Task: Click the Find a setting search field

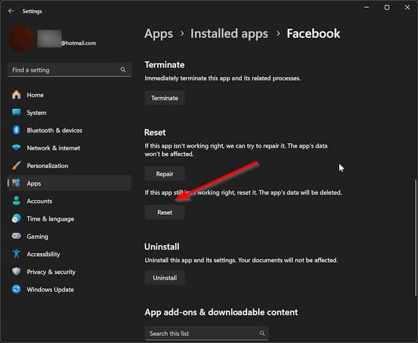Action: [69, 70]
